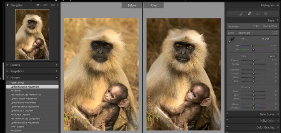The height and width of the screenshot is (133, 281).
Task: Select the Healing bandage tool
Action: [x=249, y=14]
